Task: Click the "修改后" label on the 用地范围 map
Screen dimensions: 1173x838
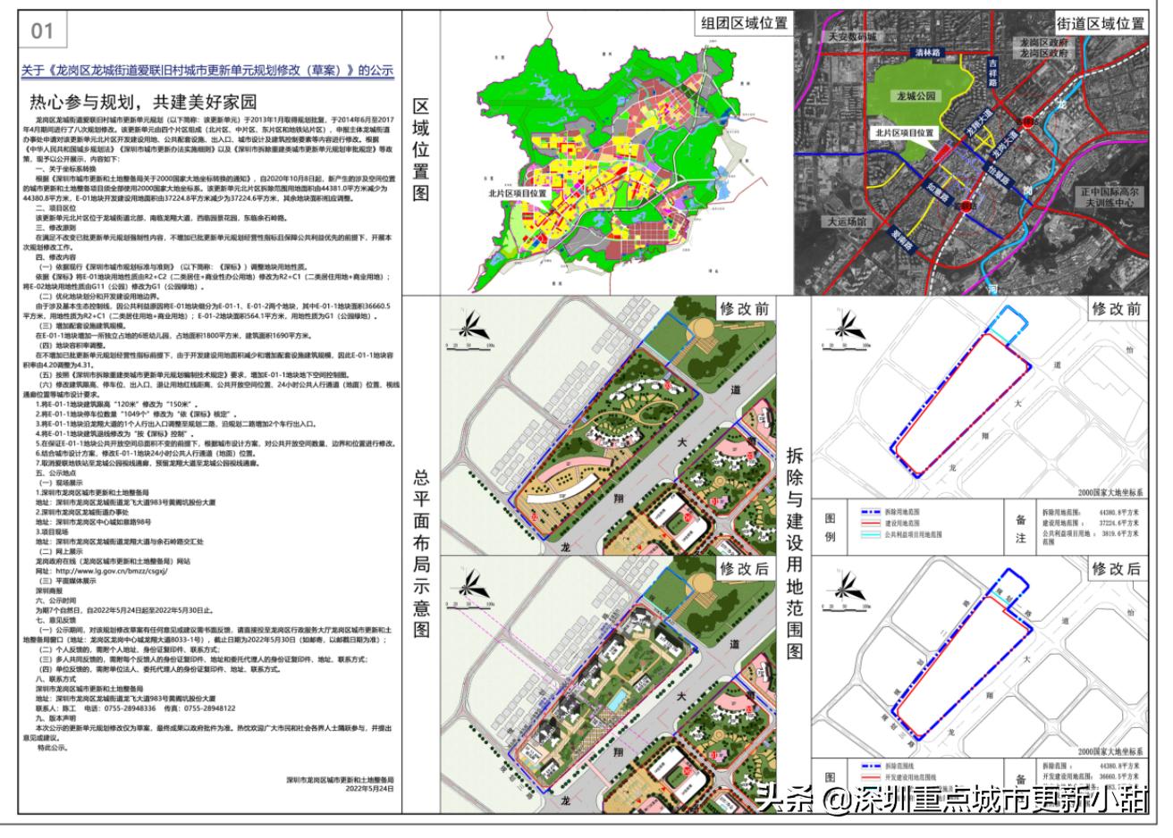Action: 1117,569
